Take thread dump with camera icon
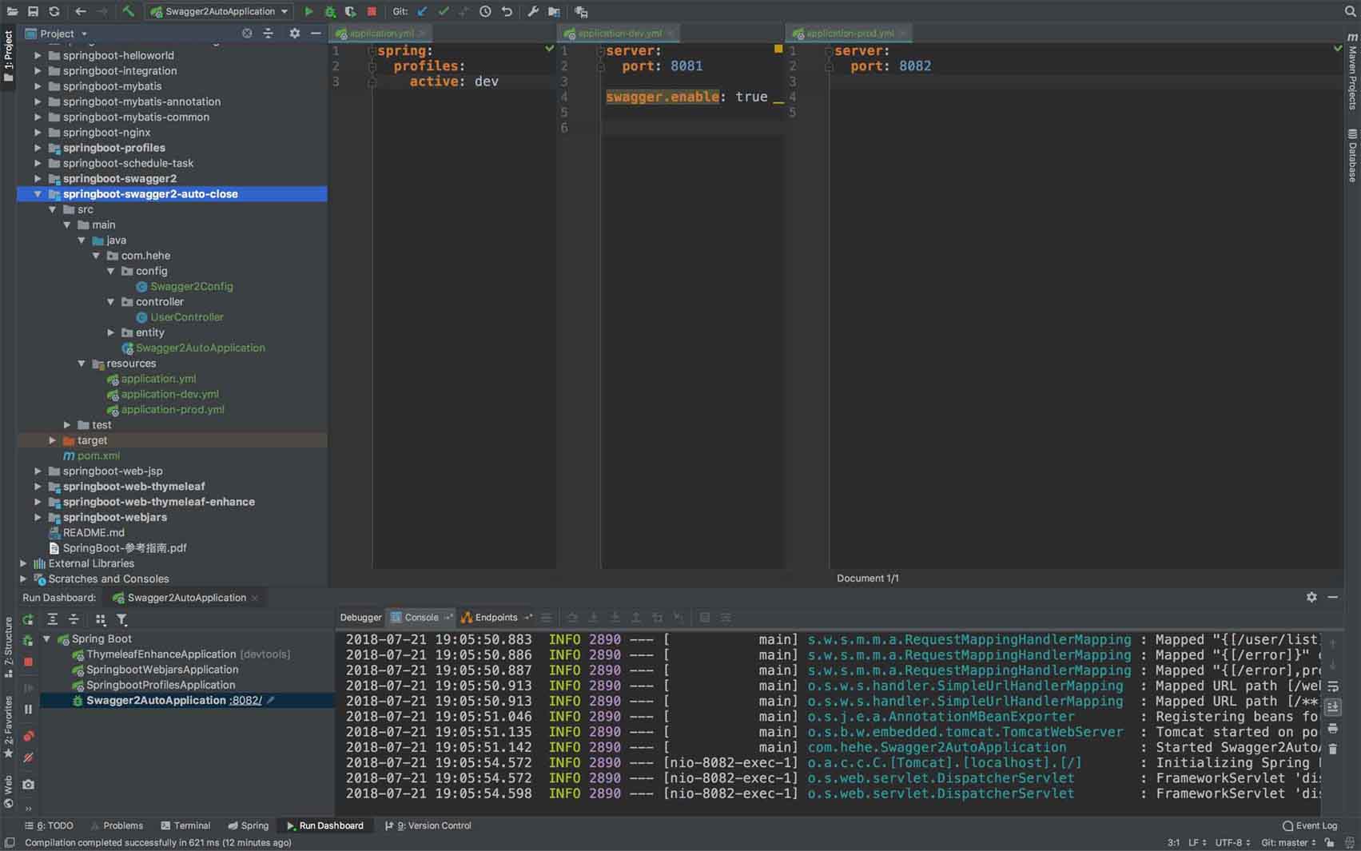Screen dimensions: 1361x851 (28, 785)
